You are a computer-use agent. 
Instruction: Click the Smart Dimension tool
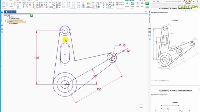point(88,5)
